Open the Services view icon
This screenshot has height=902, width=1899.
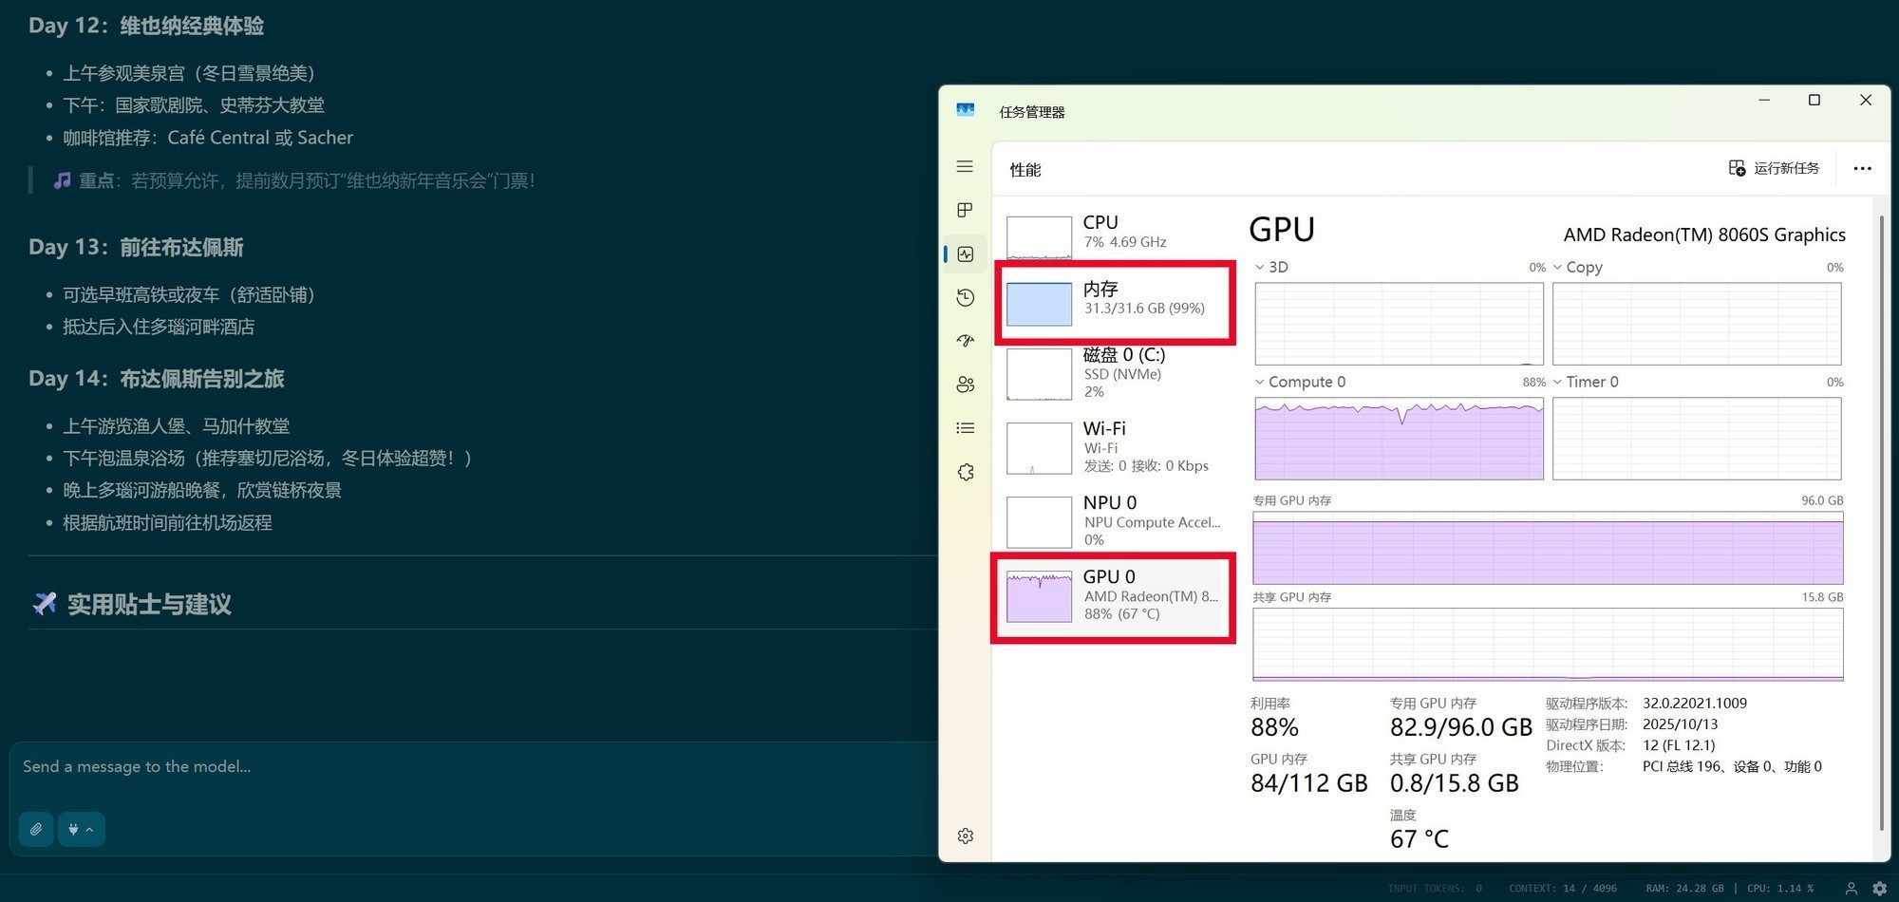click(965, 471)
